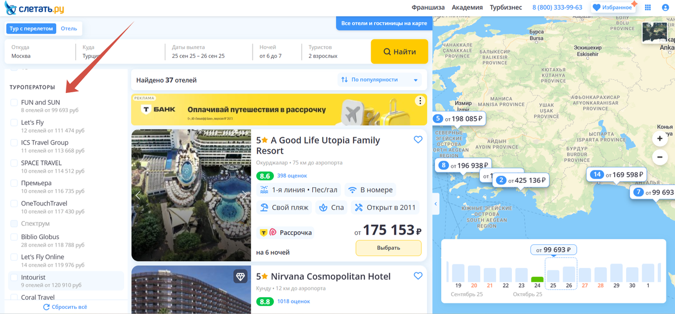The height and width of the screenshot is (314, 675).
Task: Zoom out on the map
Action: point(660,158)
